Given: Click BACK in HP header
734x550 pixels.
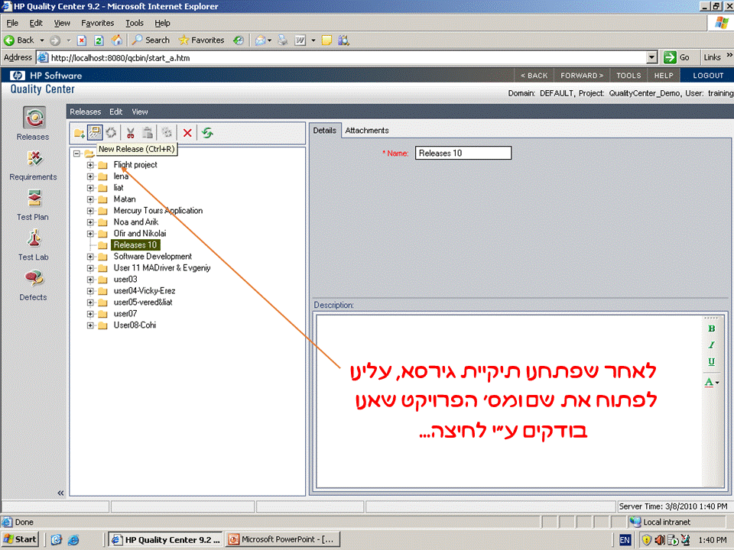Looking at the screenshot, I should pos(534,76).
